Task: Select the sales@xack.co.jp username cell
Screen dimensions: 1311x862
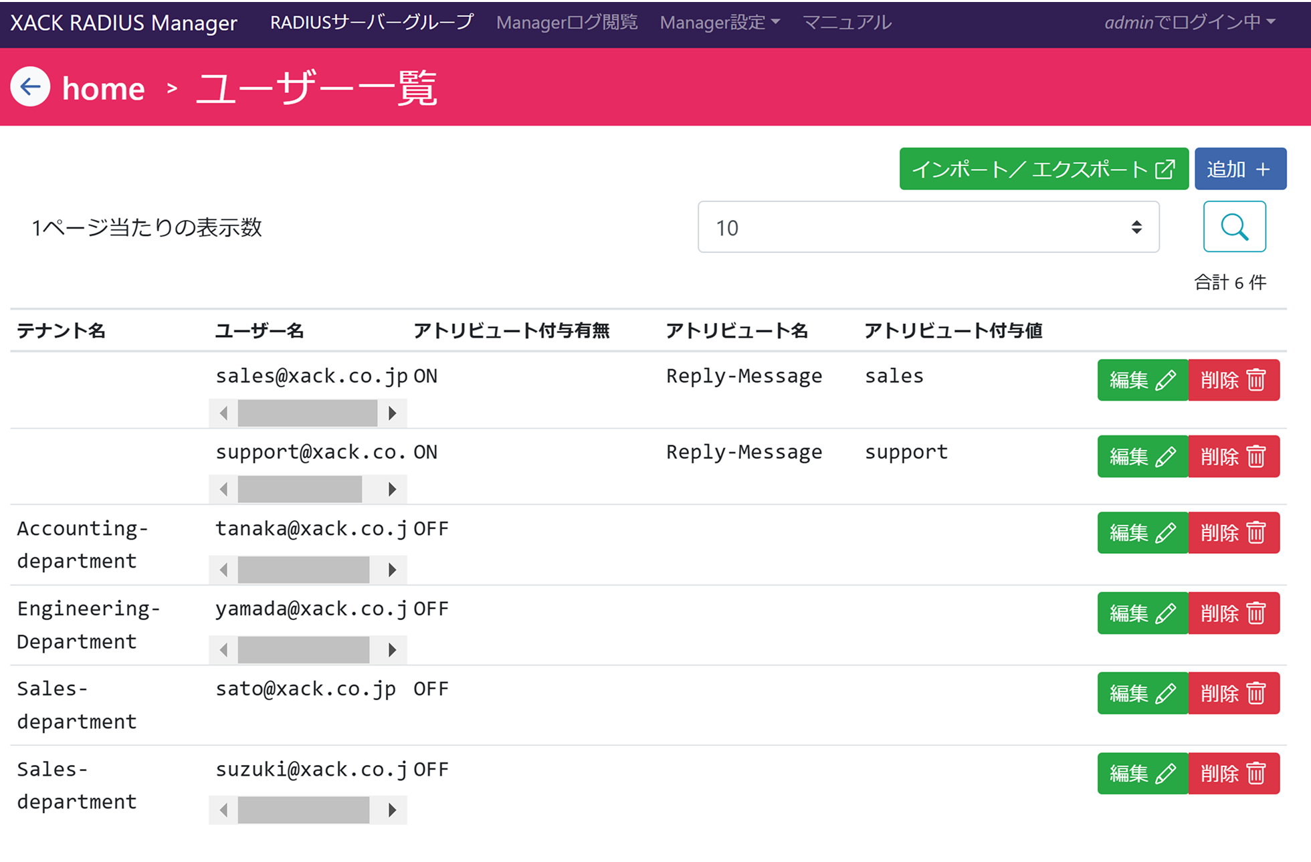Action: coord(311,376)
